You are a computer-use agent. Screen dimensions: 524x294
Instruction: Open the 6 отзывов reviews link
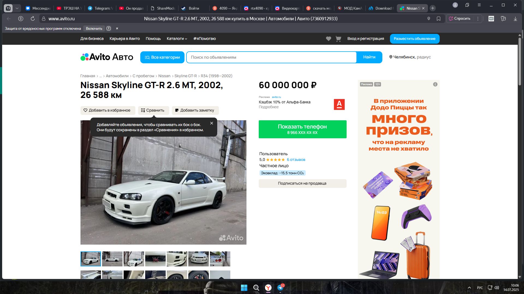click(296, 160)
